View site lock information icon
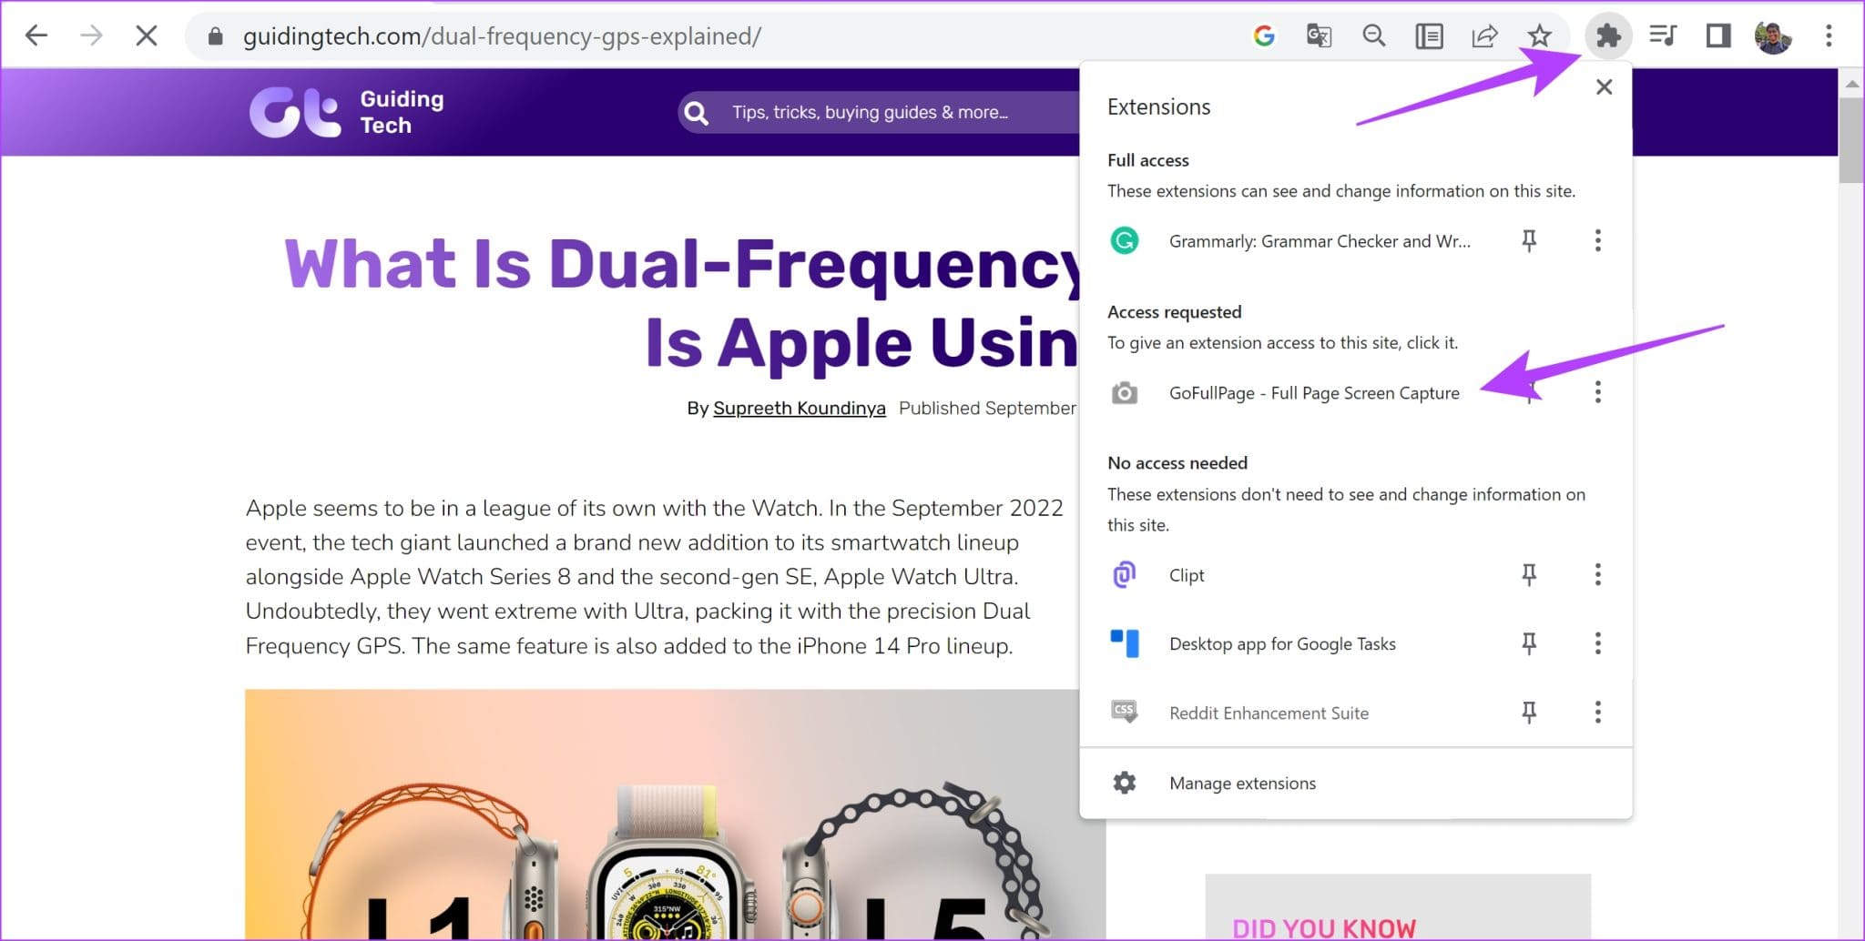The image size is (1865, 941). click(x=215, y=36)
